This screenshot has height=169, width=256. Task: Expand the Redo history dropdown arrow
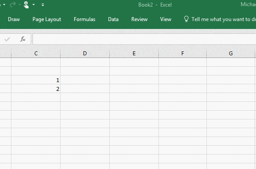click(x=19, y=4)
